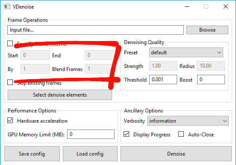Open the Browse file dialog
Viewport: 236px width, 165px height.
pos(207,30)
